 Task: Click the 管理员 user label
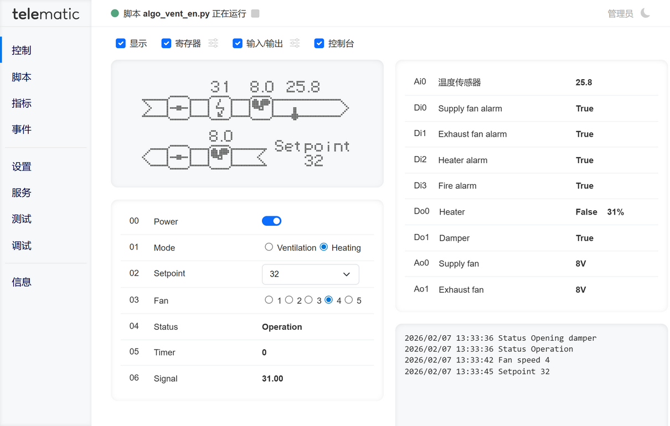pos(620,13)
